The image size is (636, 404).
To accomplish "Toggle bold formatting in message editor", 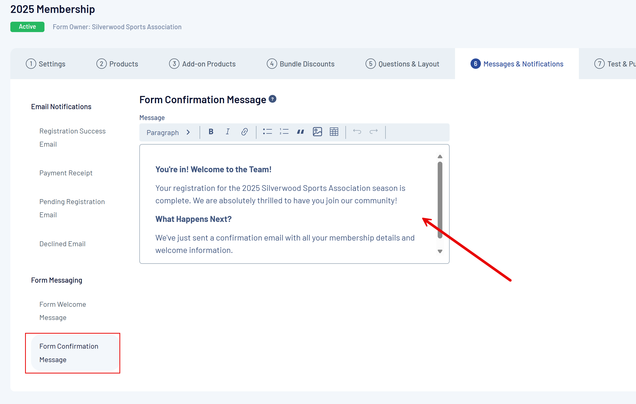I will [x=211, y=132].
